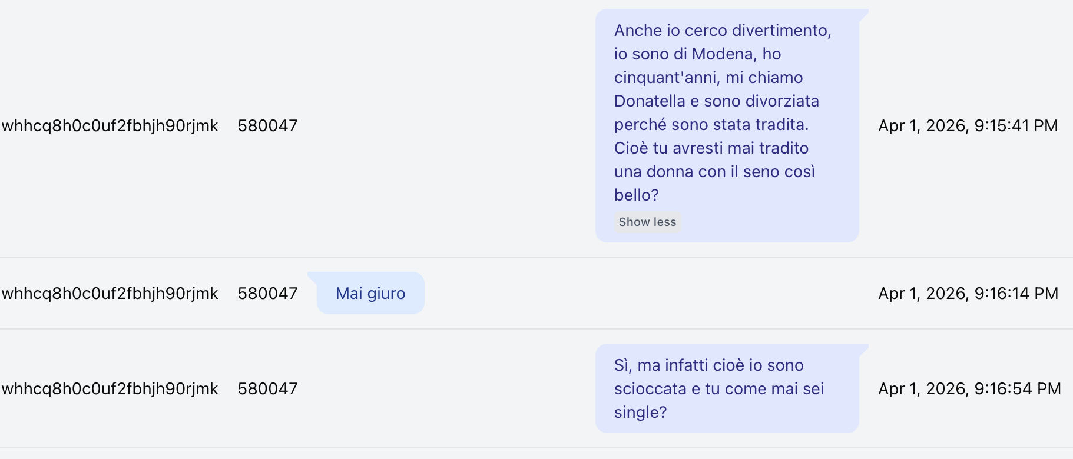The height and width of the screenshot is (459, 1073).
Task: Select the bubble starting 'Sì, ma infatti'
Action: (x=727, y=388)
